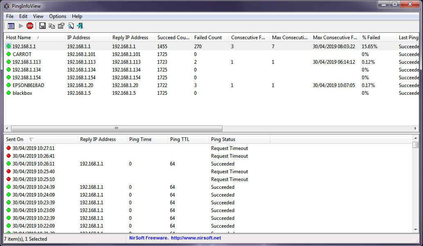423x246 pixels.
Task: Click green status dot next to CARROT
Action: click(x=9, y=54)
